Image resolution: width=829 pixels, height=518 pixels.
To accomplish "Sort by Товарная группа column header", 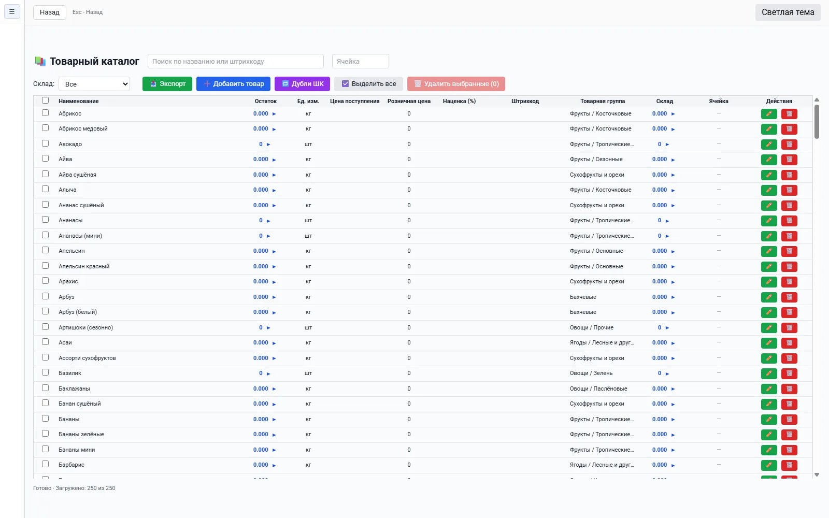I will click(603, 101).
